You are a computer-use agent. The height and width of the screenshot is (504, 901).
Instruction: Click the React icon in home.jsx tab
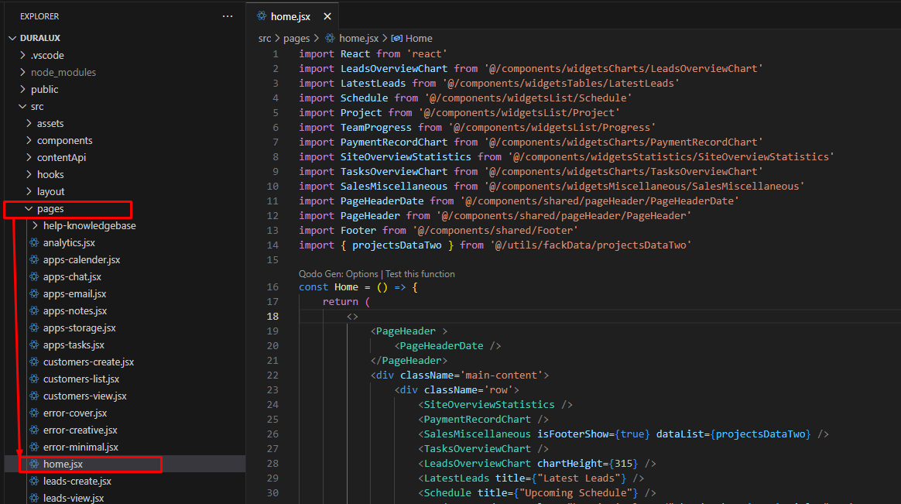[x=262, y=16]
